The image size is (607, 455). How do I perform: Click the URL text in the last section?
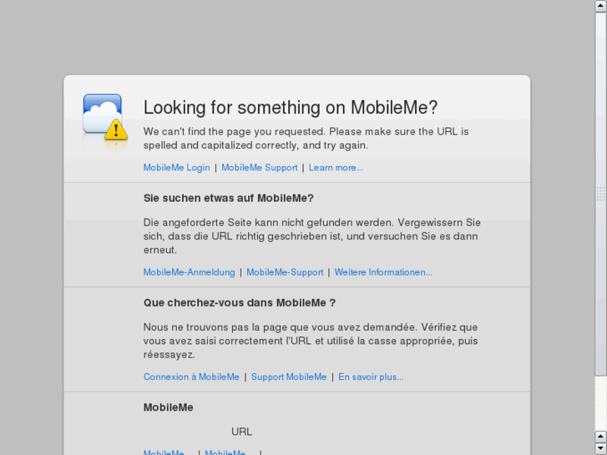pos(241,432)
